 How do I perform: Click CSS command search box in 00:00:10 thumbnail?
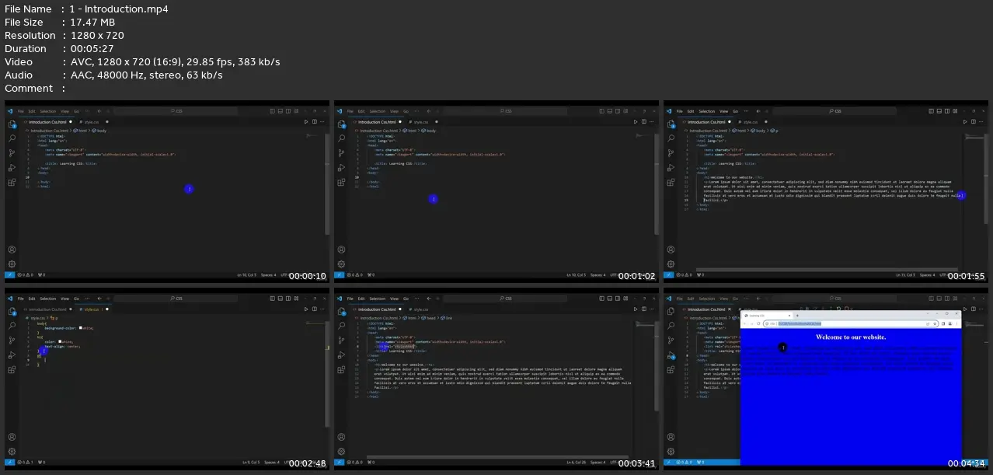click(176, 111)
